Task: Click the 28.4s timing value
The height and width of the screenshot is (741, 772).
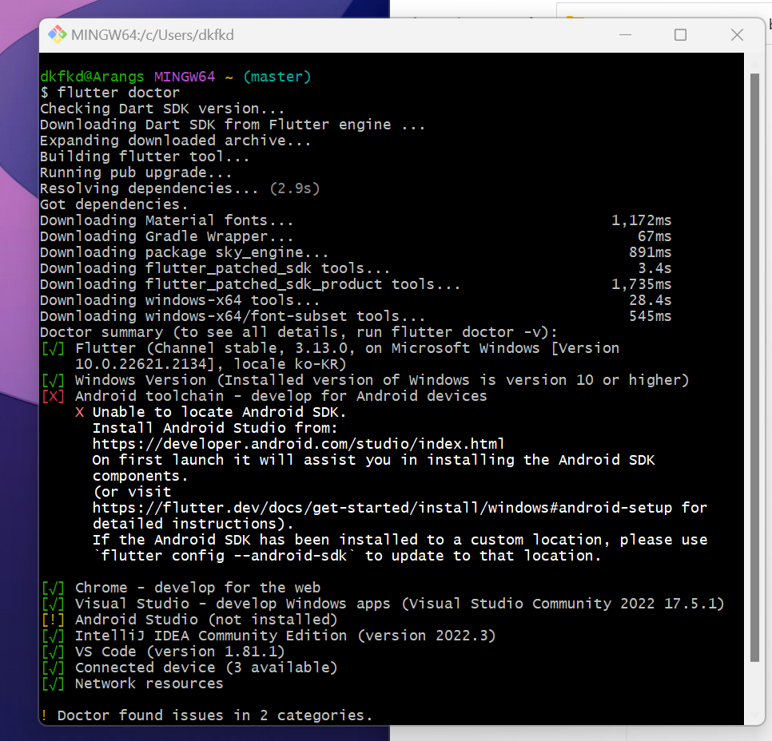Action: (651, 300)
